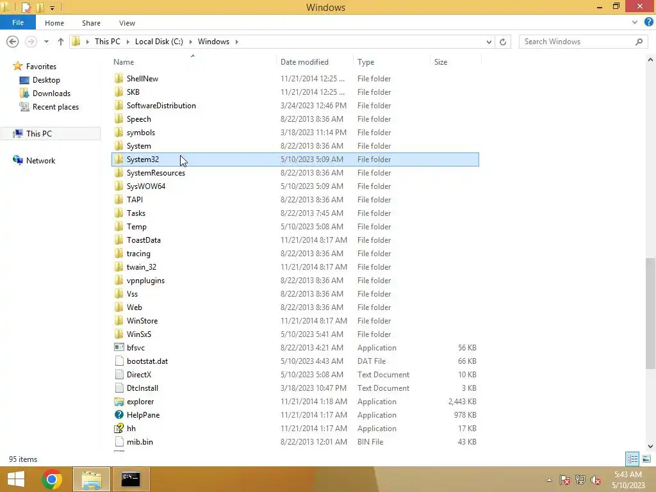Expand arrow after This PC breadcrumb
The width and height of the screenshot is (656, 492).
[x=127, y=42]
